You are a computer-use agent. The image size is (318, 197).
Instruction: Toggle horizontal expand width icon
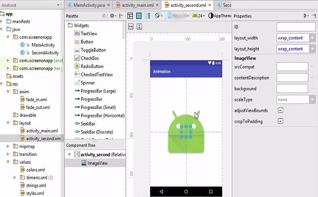(x=131, y=26)
